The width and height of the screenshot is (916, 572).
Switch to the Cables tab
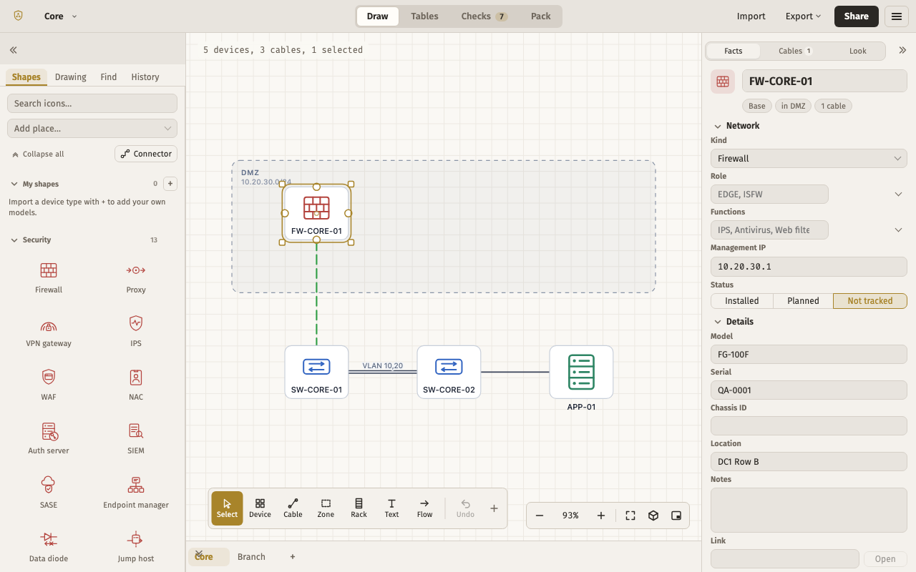(795, 51)
